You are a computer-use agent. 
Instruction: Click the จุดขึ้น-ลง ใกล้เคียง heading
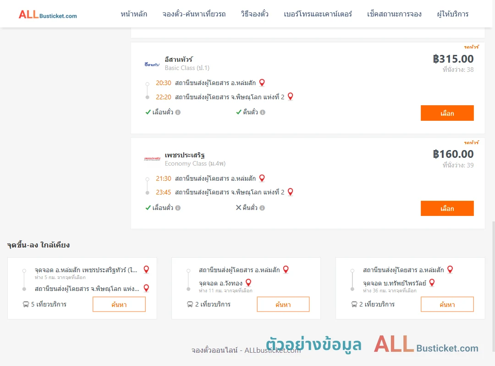tap(38, 245)
